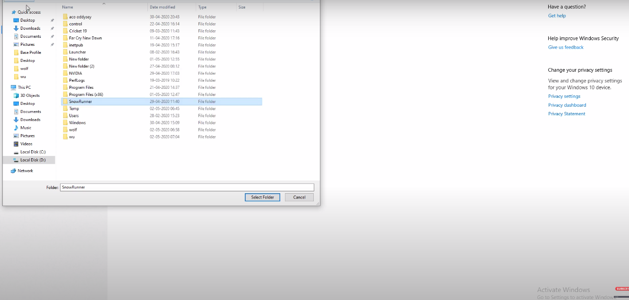
Task: Select Local Disk (D:) in navigation pane
Action: click(x=33, y=160)
